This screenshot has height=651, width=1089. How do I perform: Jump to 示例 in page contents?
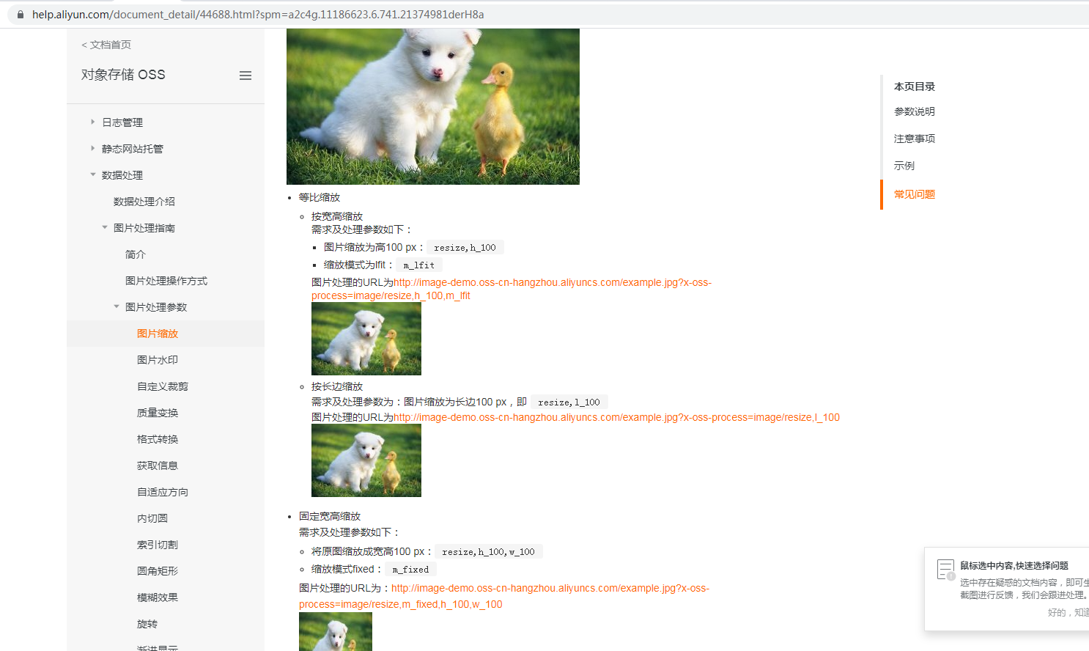[904, 166]
